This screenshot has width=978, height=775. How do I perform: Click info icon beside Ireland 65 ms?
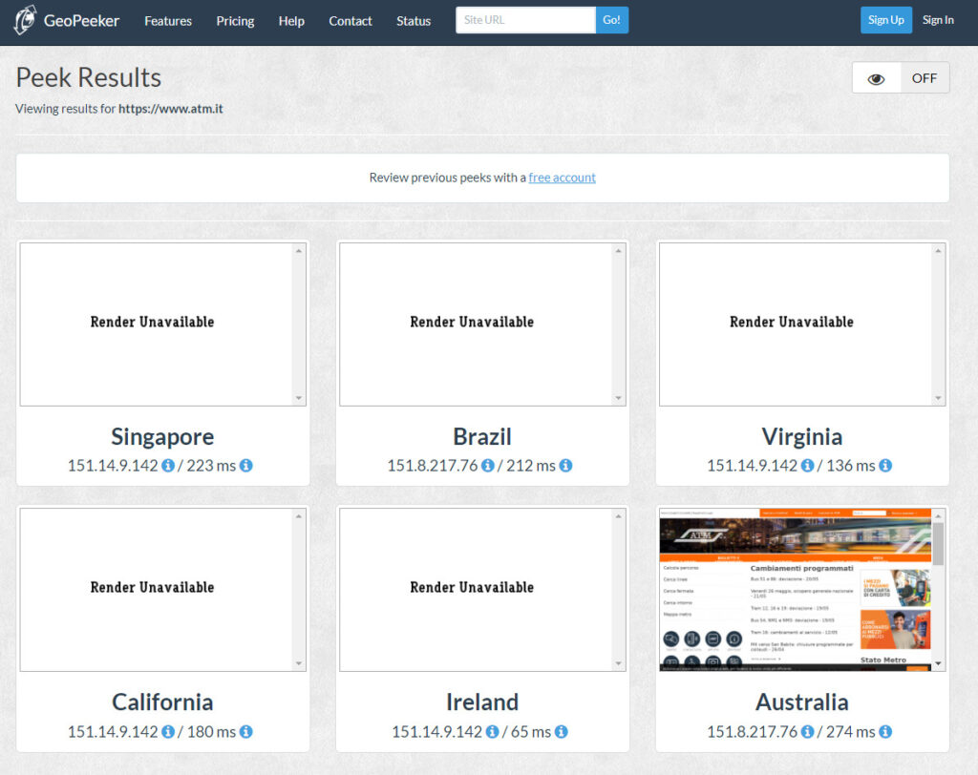[x=561, y=732]
